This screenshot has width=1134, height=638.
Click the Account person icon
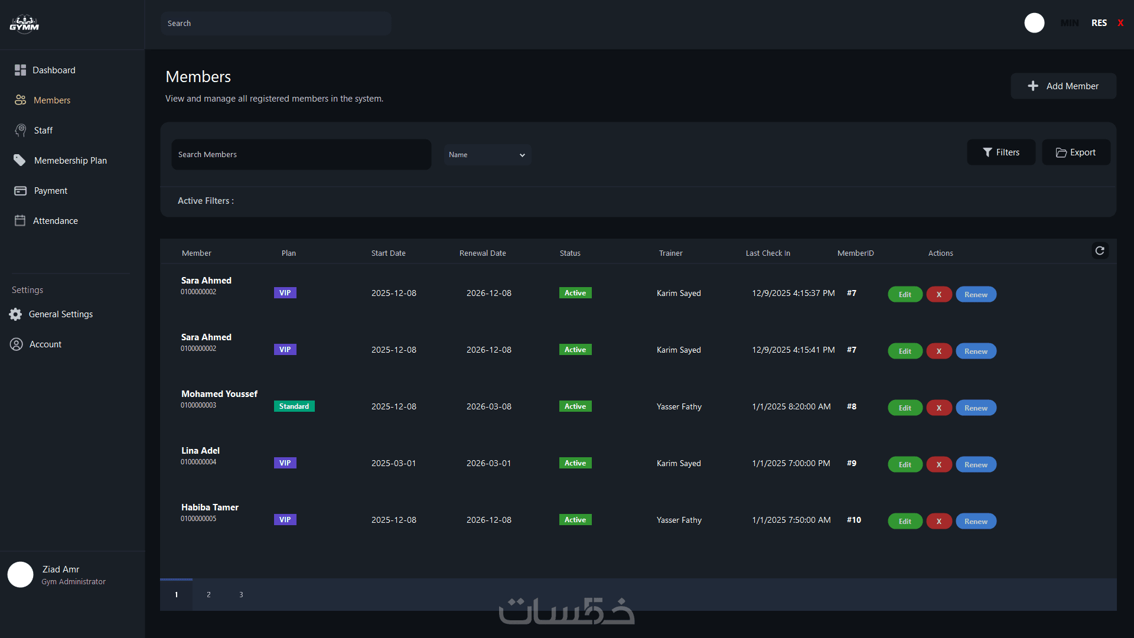17,344
